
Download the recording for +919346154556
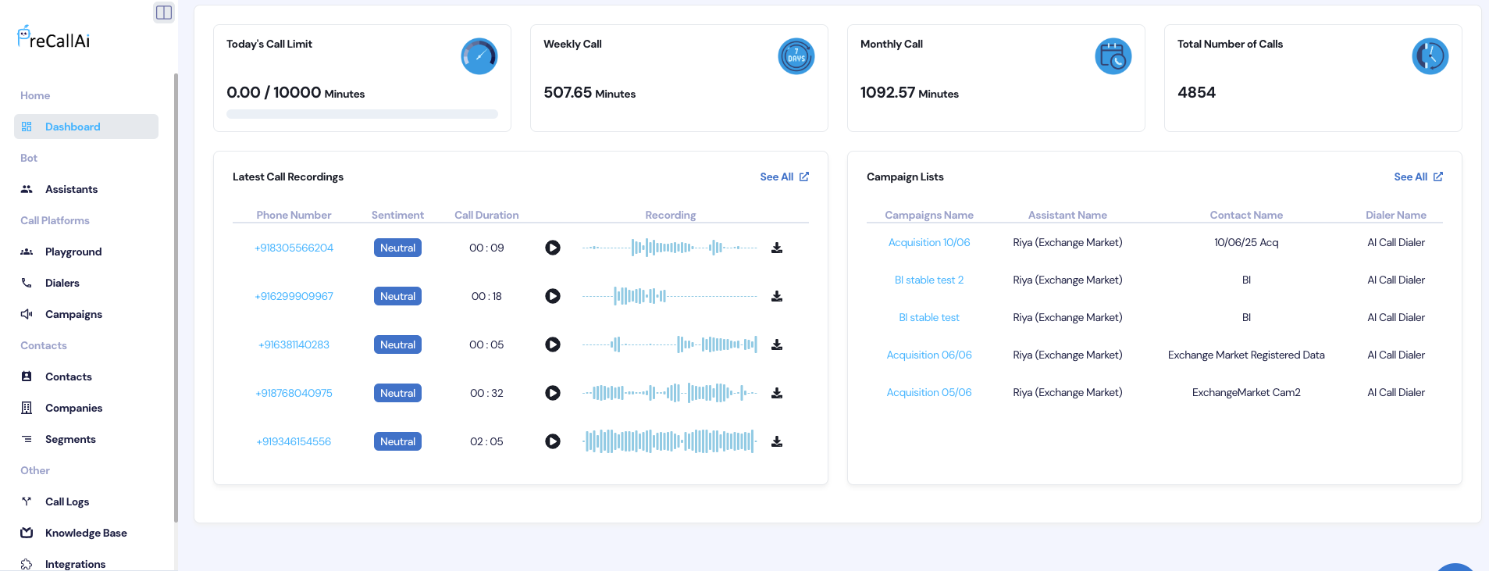[x=777, y=441]
